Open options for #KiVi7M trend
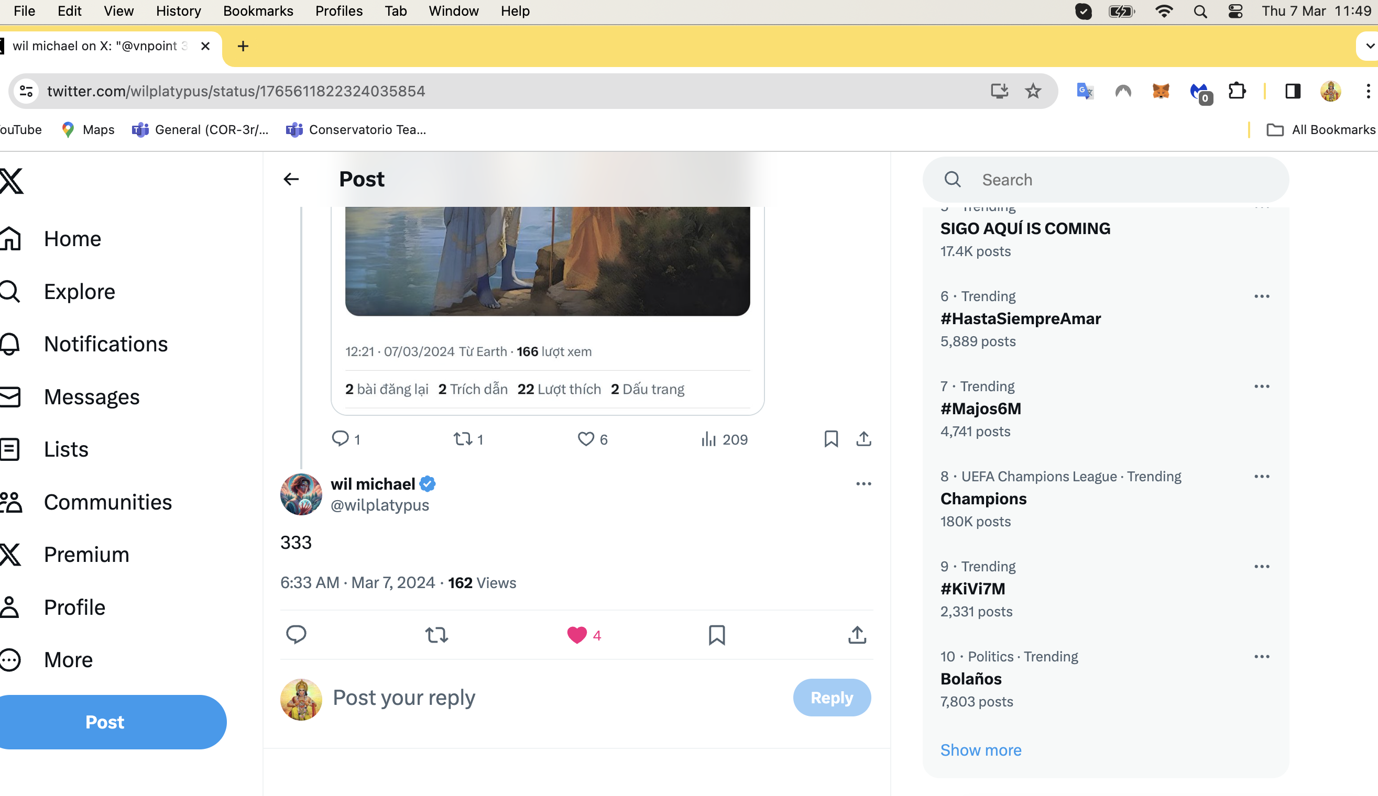Viewport: 1378px width, 796px height. coord(1262,567)
